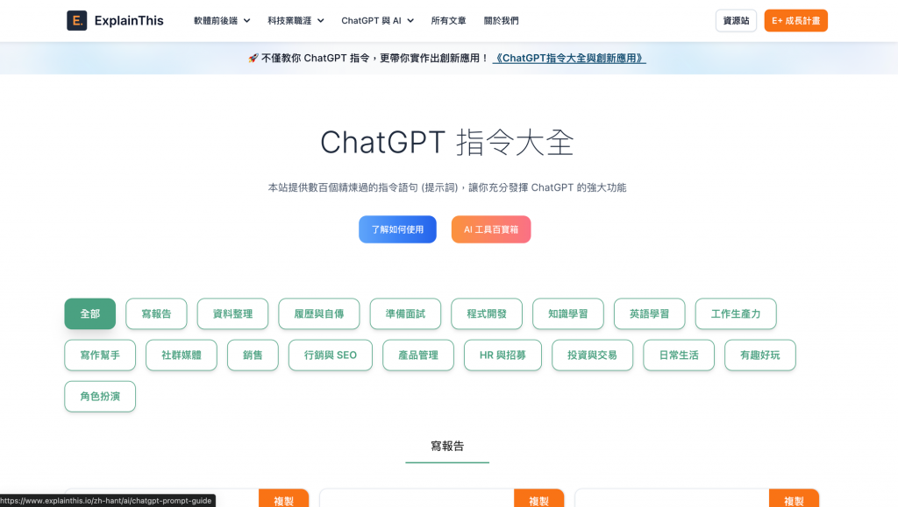Open the 所有文章 menu item
The image size is (898, 507).
tap(448, 20)
